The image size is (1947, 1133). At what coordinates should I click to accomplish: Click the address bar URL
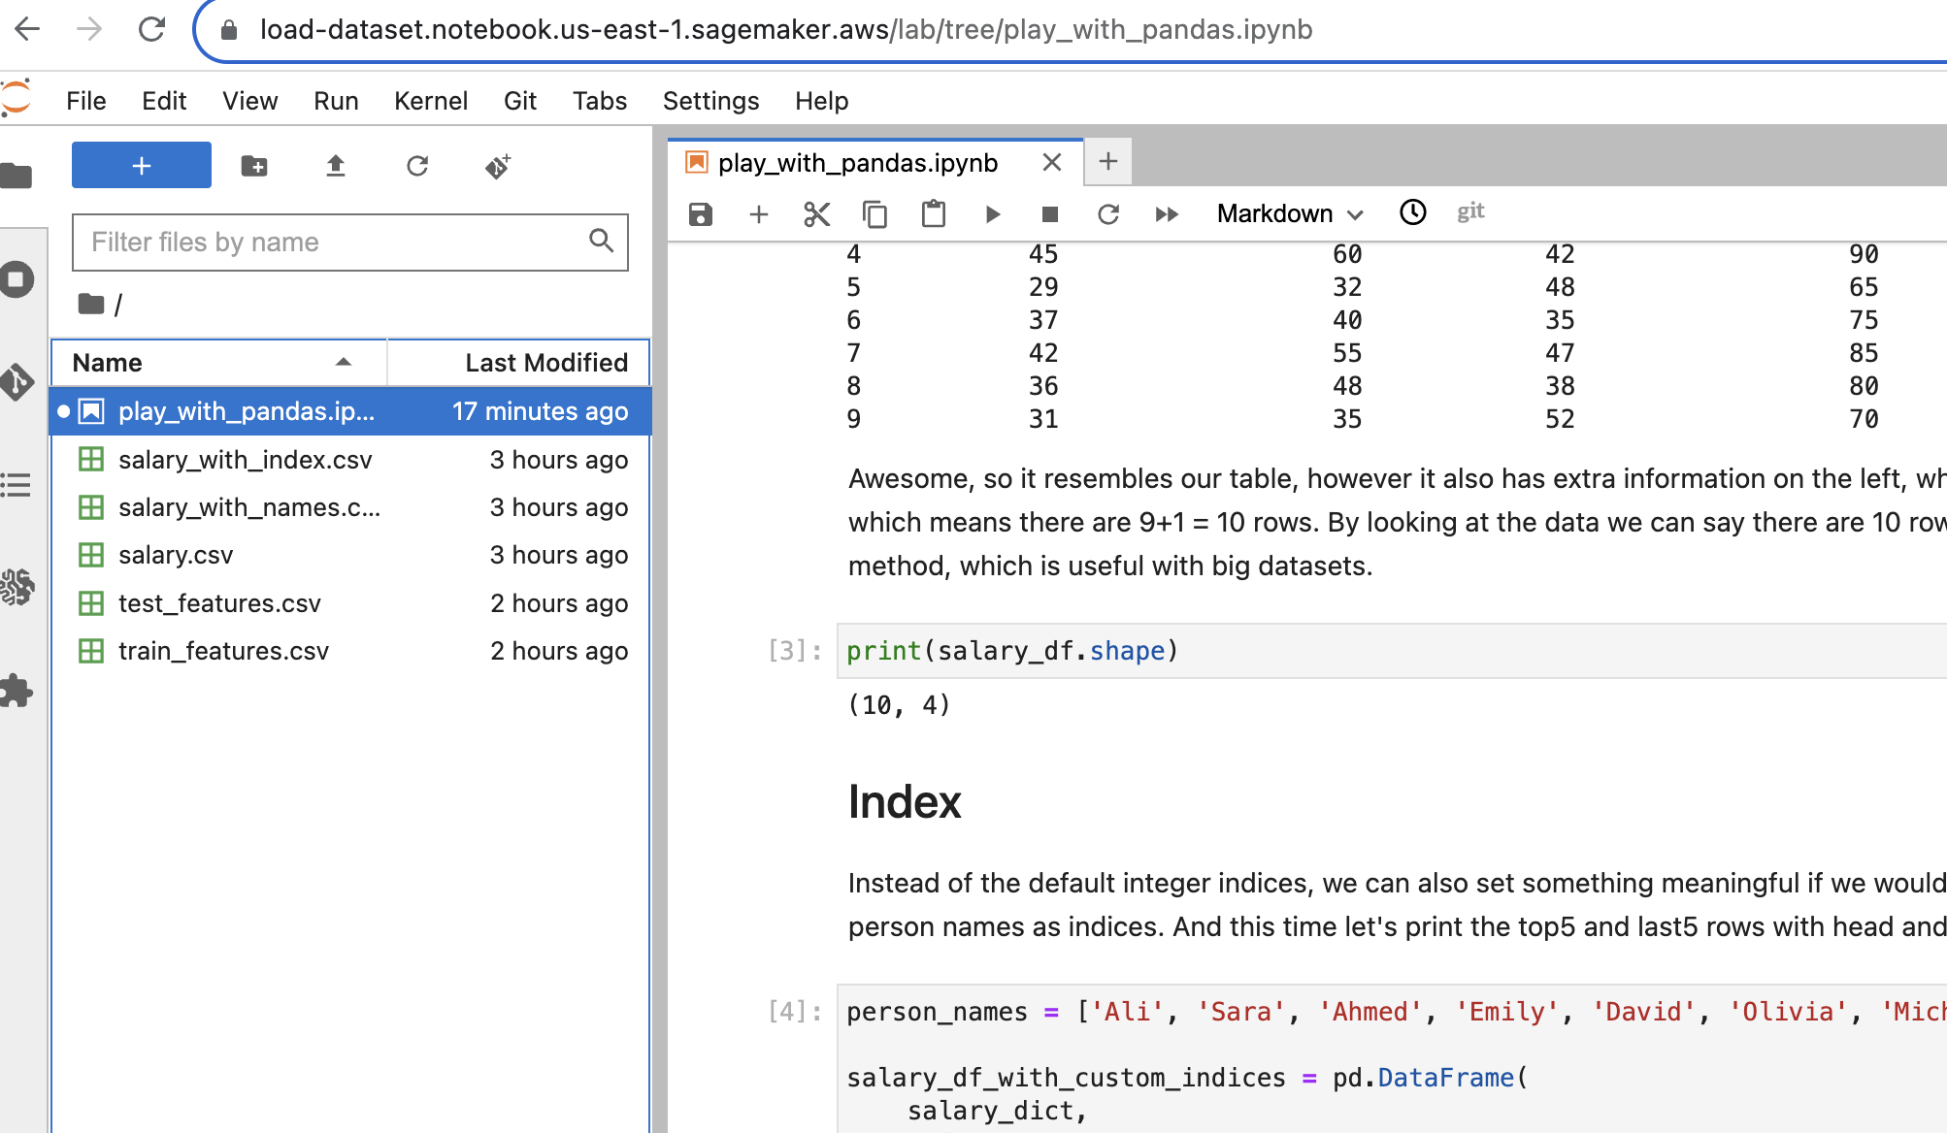pos(785,30)
